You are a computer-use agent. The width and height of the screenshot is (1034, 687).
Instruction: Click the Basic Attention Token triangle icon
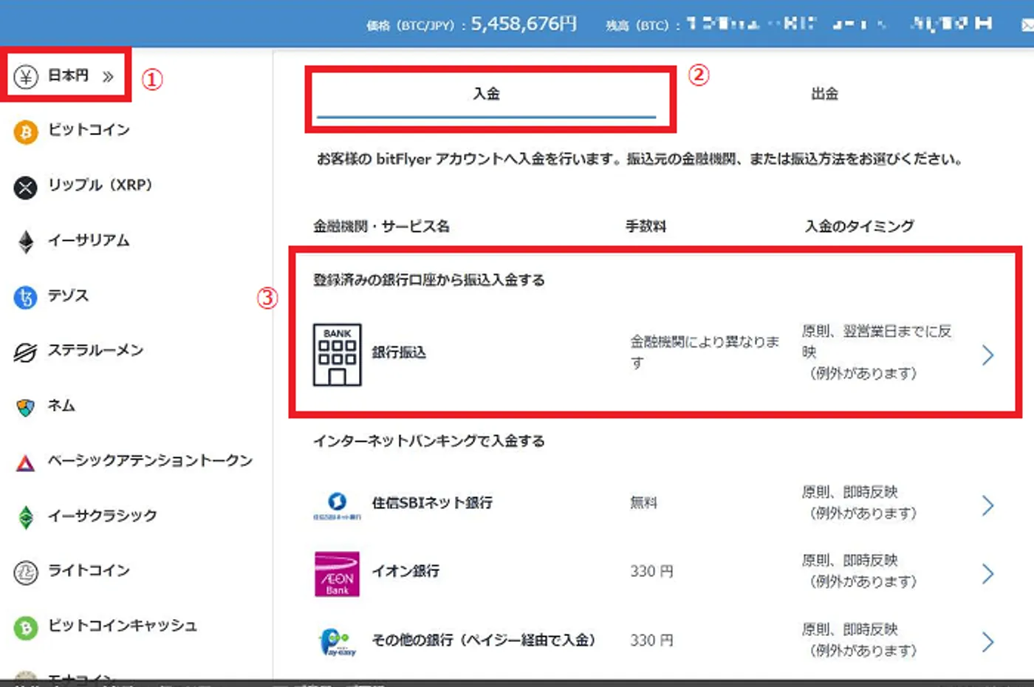(26, 463)
